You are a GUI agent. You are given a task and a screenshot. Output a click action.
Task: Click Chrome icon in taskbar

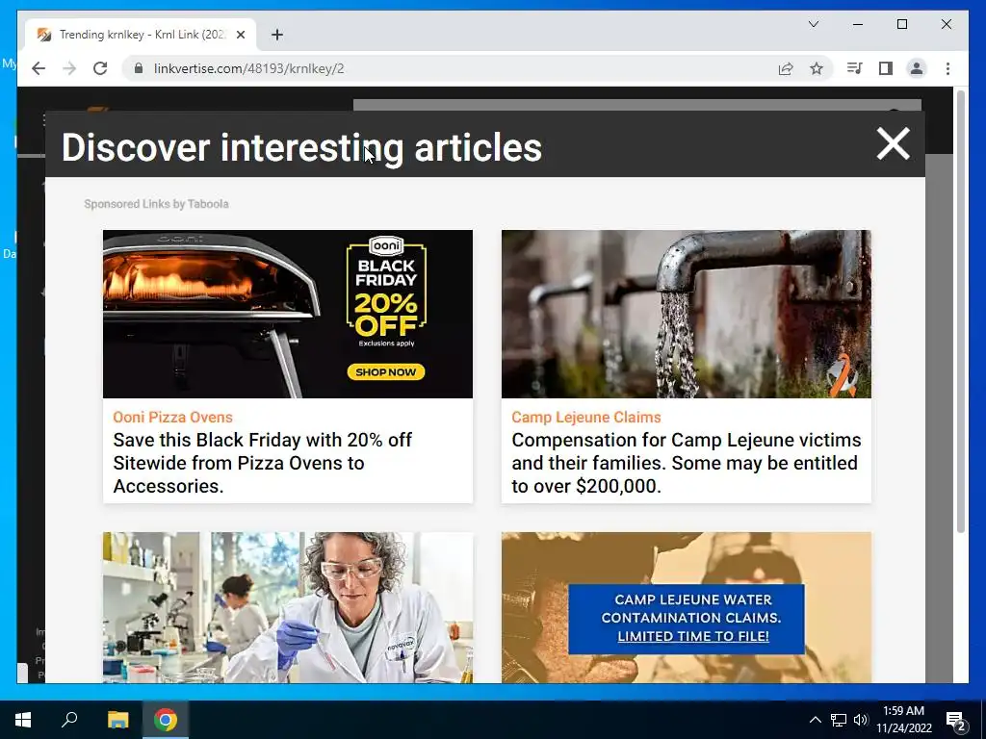[166, 720]
